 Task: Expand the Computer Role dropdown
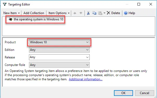pos(59,65)
